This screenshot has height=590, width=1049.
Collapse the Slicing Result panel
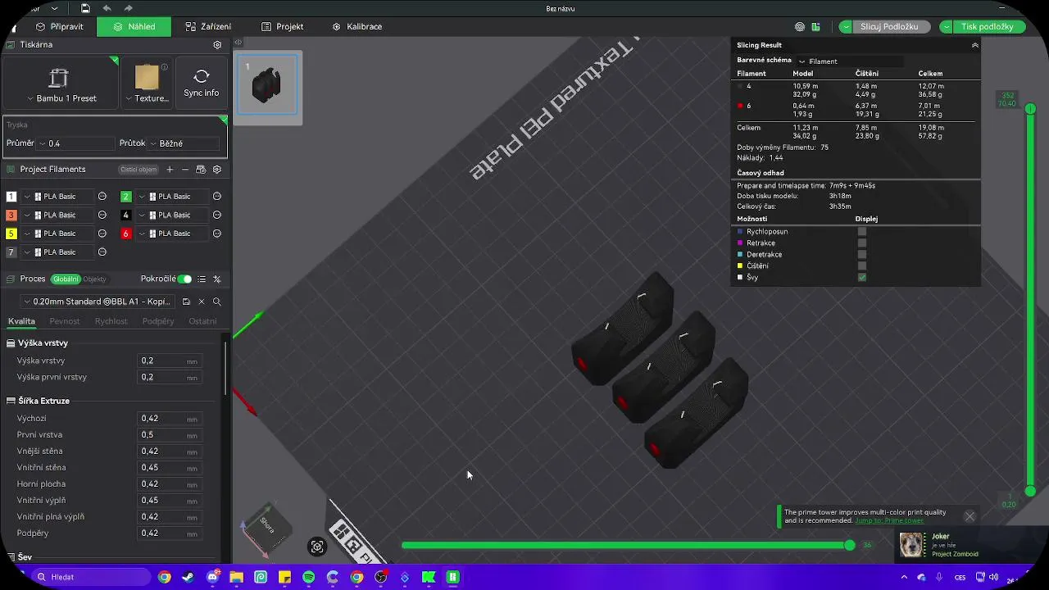pos(974,46)
